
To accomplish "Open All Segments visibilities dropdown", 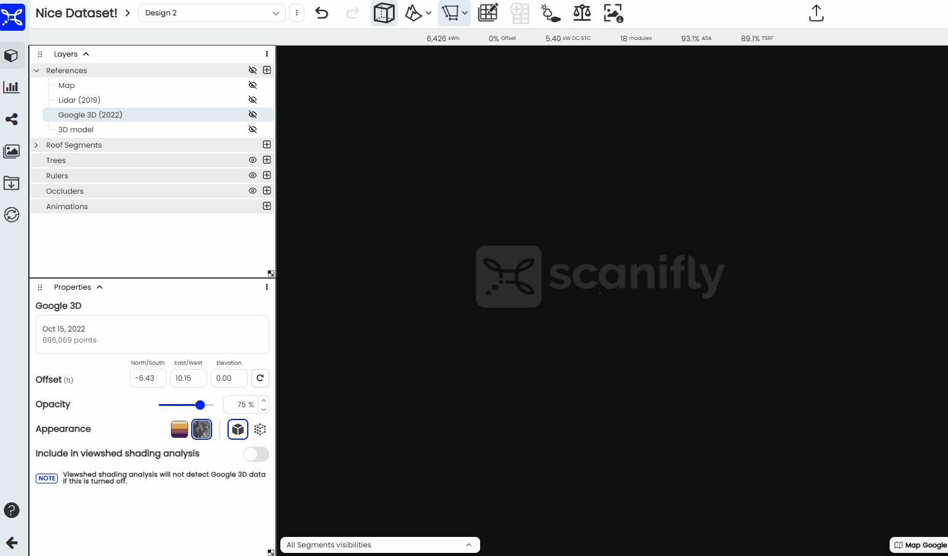I will tap(379, 545).
